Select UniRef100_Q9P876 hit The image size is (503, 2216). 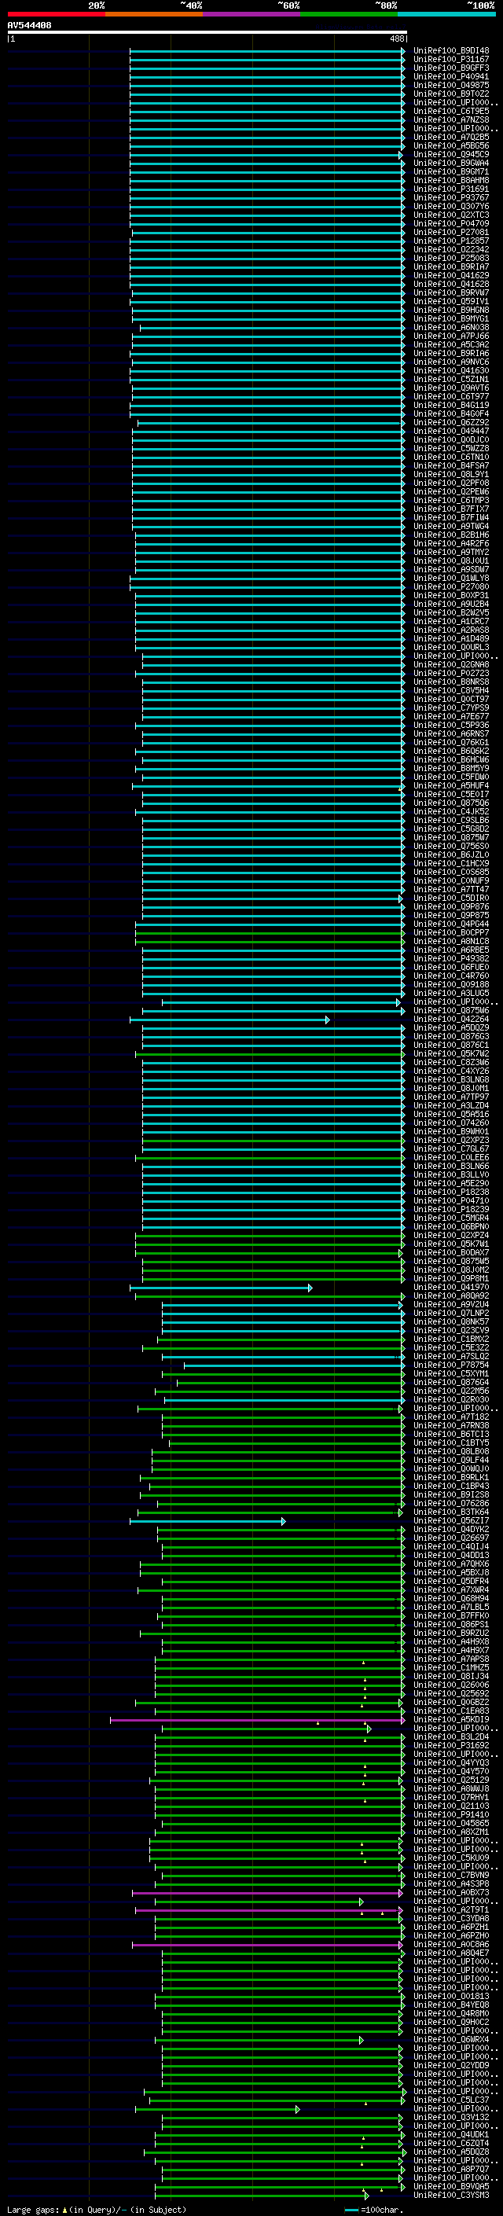point(450,906)
